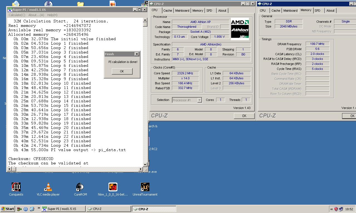Click 'PI value output -> pi_data.txt' line

70,150
